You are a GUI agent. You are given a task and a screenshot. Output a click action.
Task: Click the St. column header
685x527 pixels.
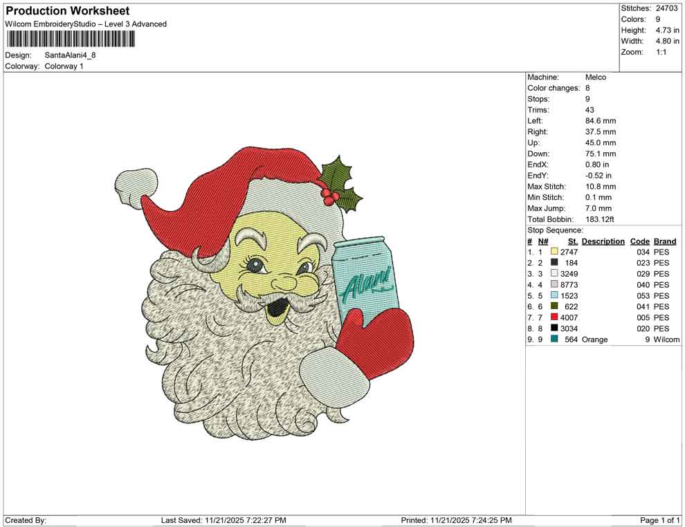tap(572, 241)
